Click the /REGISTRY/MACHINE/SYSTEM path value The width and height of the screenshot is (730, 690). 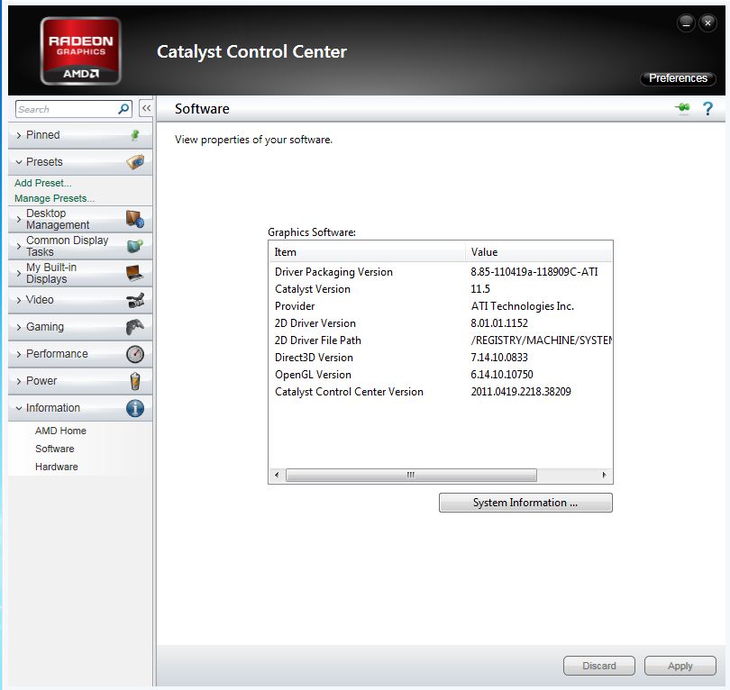pos(541,340)
